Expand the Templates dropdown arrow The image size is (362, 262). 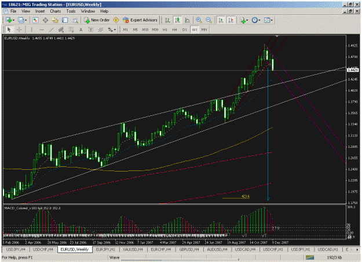coord(272,20)
